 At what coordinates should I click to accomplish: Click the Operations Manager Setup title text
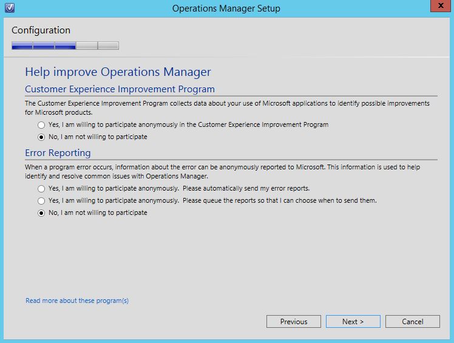point(226,8)
